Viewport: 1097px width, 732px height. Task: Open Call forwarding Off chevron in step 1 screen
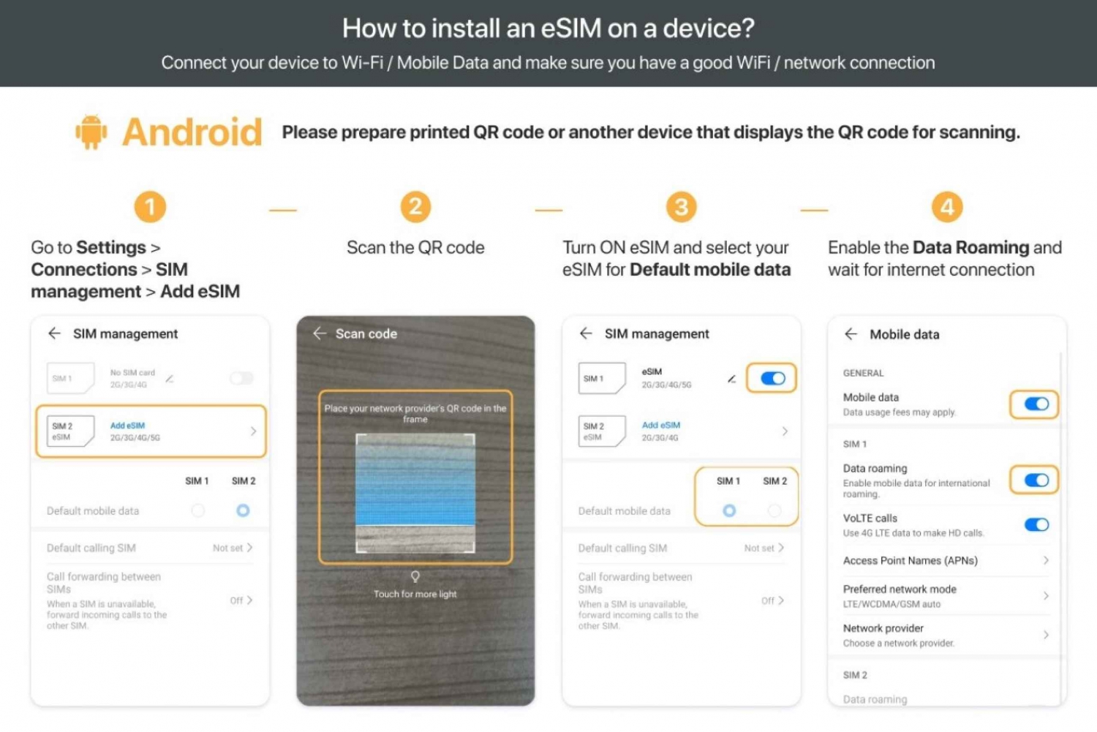pyautogui.click(x=250, y=600)
